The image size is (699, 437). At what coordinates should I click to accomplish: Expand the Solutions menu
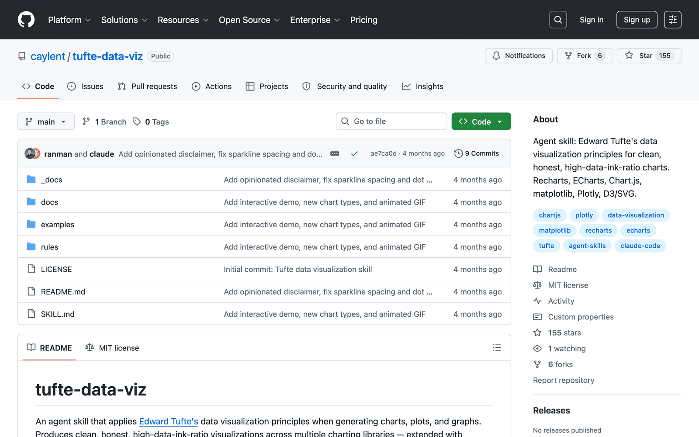(125, 20)
